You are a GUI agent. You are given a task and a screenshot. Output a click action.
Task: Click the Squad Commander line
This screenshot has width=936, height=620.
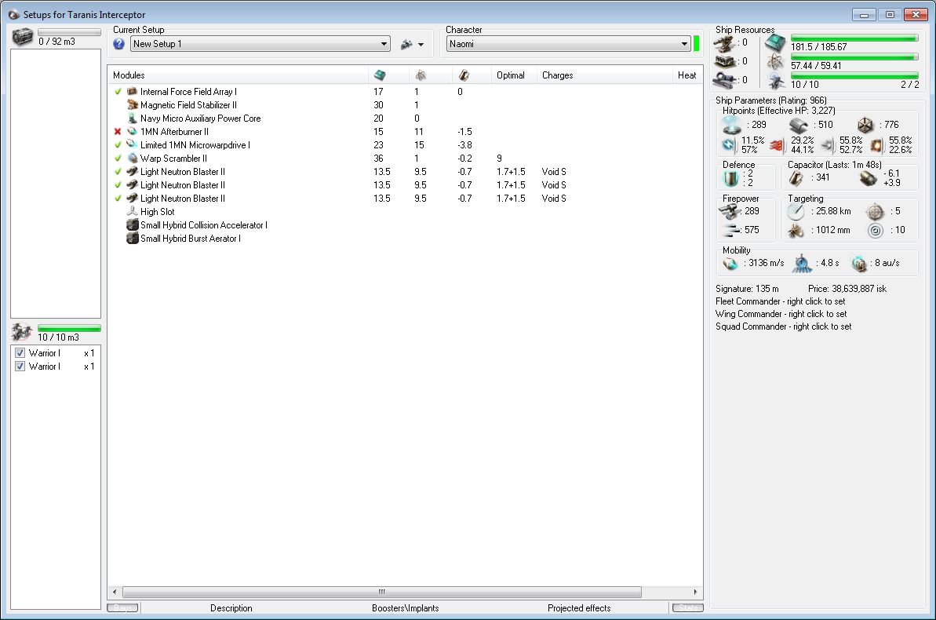click(x=783, y=326)
